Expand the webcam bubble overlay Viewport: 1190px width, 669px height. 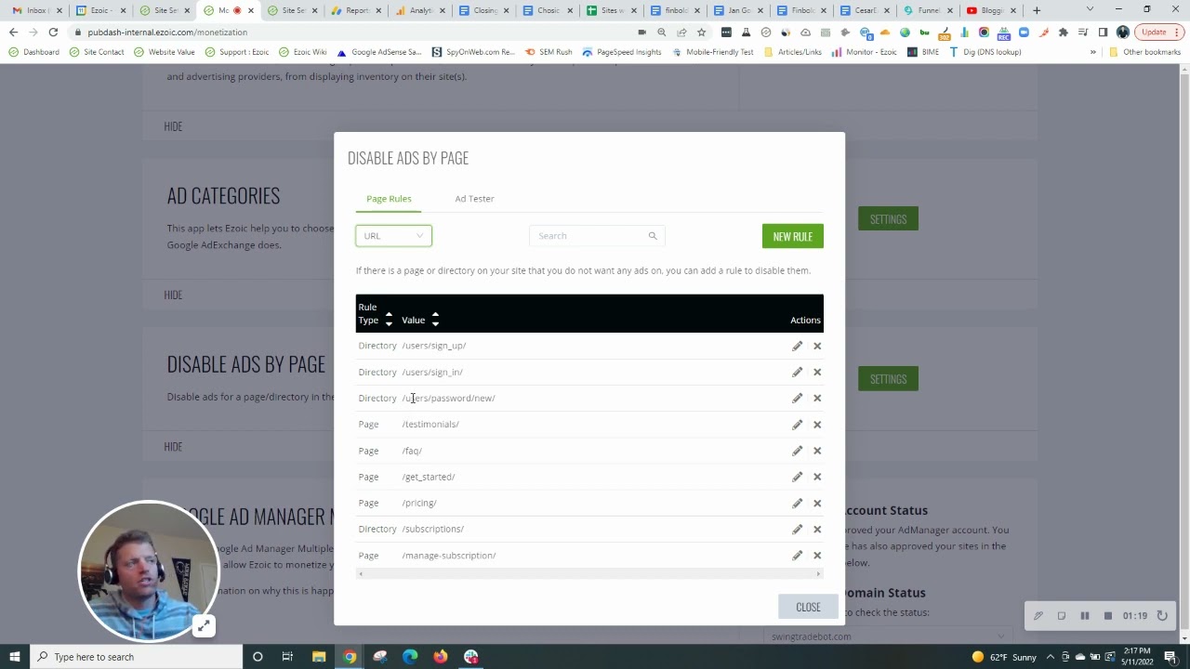tap(204, 626)
